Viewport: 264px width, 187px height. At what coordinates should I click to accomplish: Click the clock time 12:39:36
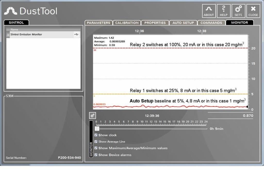152,116
